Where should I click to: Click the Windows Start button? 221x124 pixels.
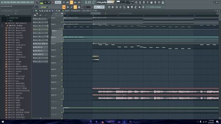pyautogui.click(x=2, y=122)
